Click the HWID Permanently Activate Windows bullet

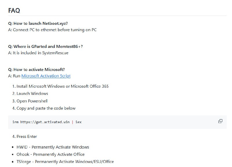click(x=53, y=147)
